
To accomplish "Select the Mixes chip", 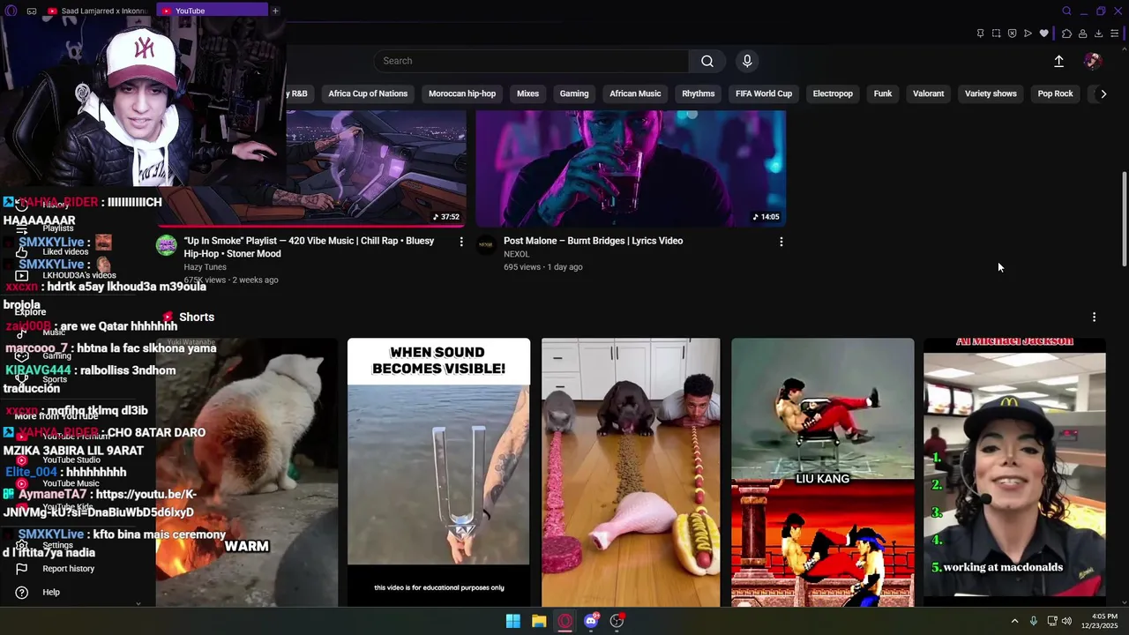I will 527,93.
